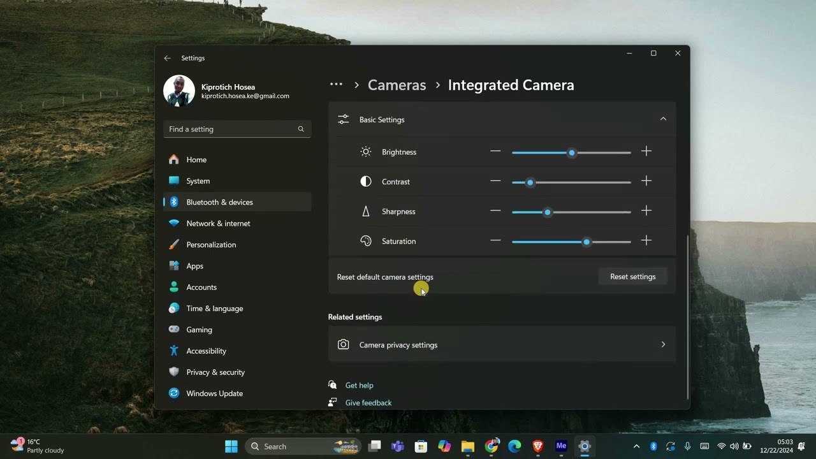Open Task View on taskbar

(374, 446)
